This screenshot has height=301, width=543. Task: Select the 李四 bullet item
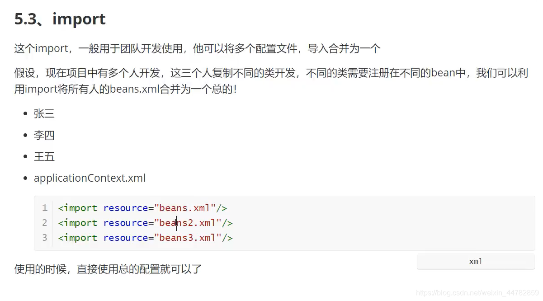[44, 135]
